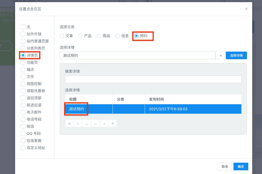
Task: Go to the next page with ›
Action: (104, 123)
